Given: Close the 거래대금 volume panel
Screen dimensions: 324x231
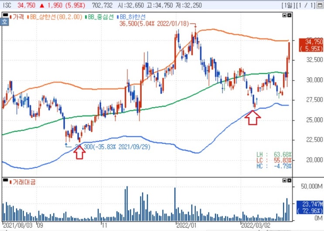Looking at the screenshot, I should (x=289, y=180).
